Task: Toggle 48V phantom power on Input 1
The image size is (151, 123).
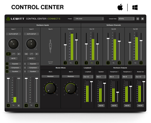Action: click(8, 54)
